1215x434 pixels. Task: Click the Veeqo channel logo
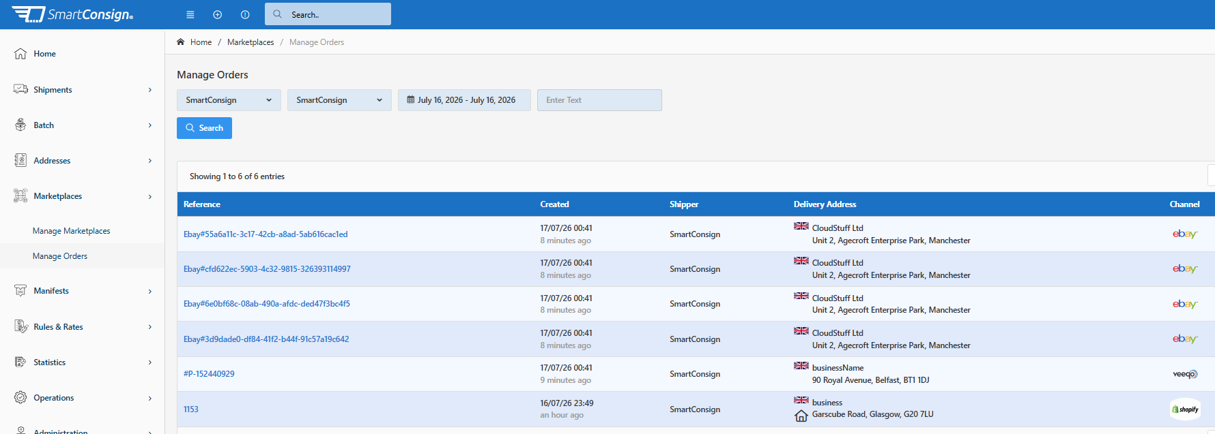[1185, 374]
